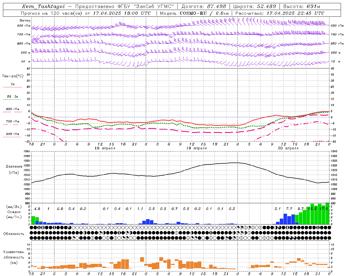
Task: Click the 15.5 precipitation total value
Action: (x=312, y=209)
